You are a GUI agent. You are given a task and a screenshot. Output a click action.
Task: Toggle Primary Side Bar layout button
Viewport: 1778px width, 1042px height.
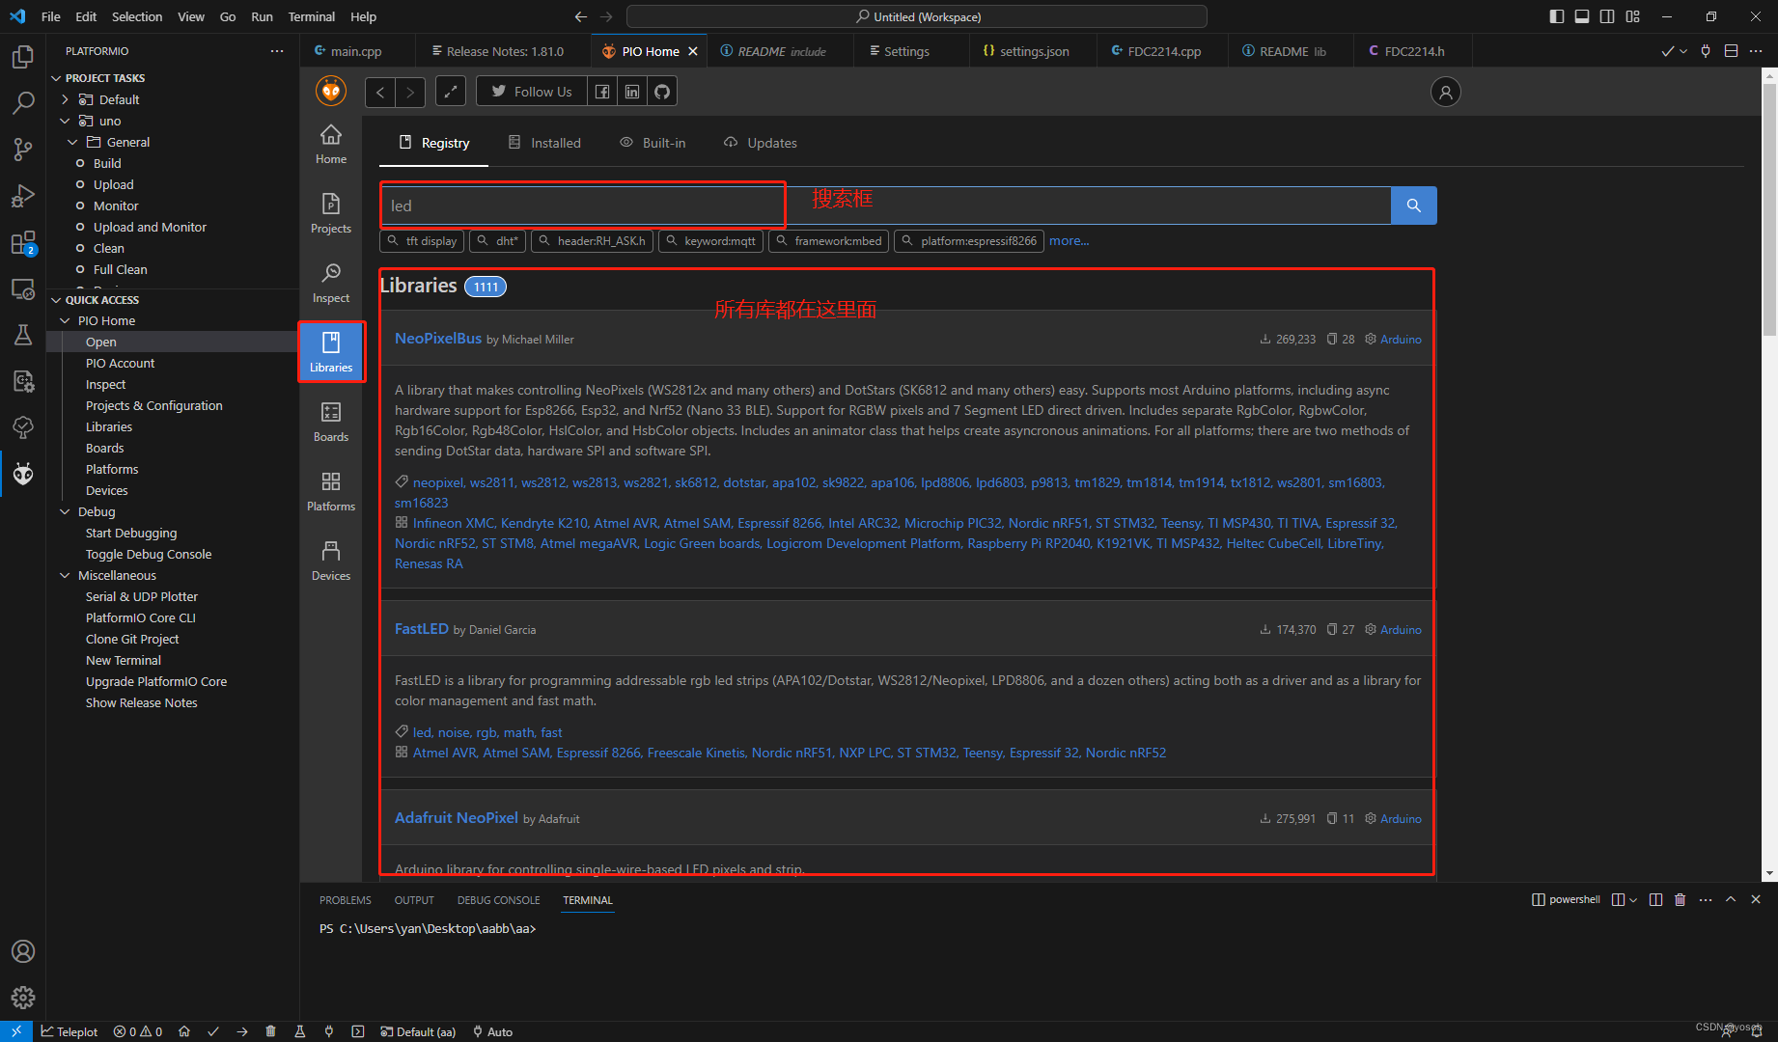point(1557,16)
